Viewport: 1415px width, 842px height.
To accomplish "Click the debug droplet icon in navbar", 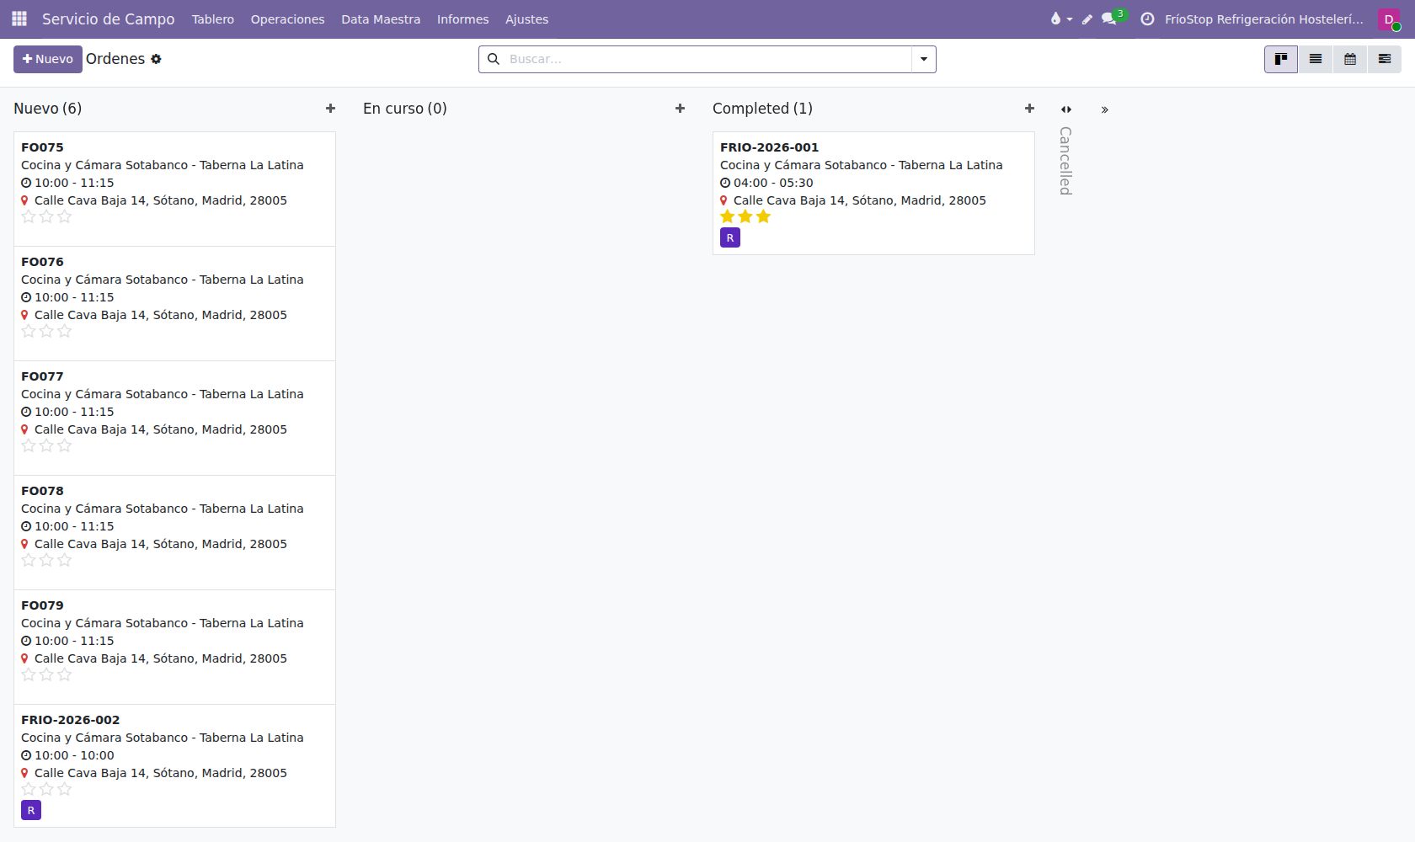I will click(x=1060, y=19).
